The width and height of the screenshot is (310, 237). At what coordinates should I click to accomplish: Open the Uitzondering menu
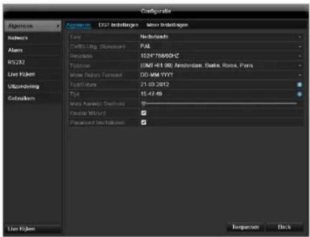tap(33, 86)
